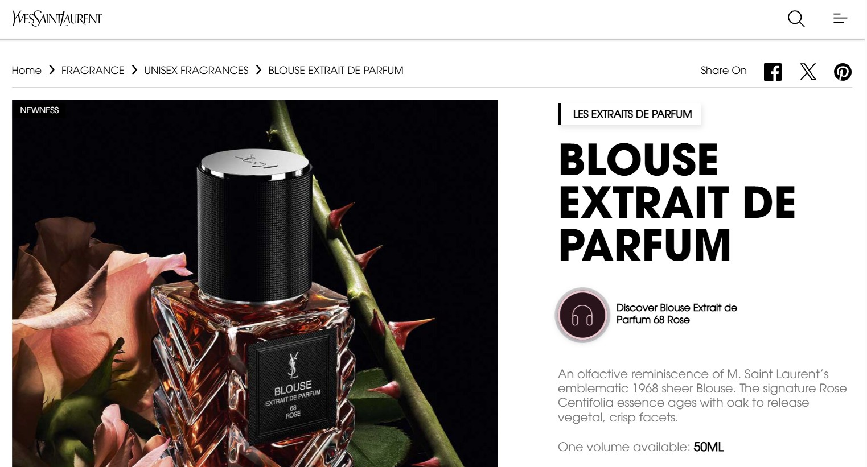The width and height of the screenshot is (867, 467).
Task: Click the Blouse Extrait de Parfum heading
Action: tap(677, 202)
